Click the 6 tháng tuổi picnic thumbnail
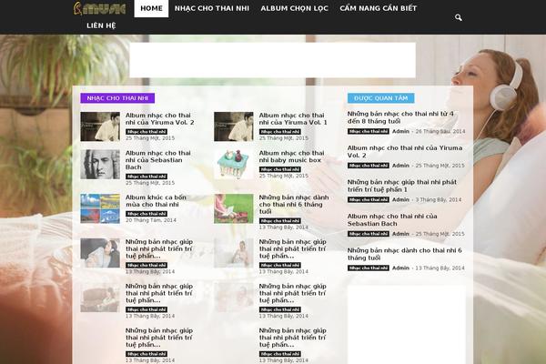Viewport: 546px width, 364px height. 234,208
